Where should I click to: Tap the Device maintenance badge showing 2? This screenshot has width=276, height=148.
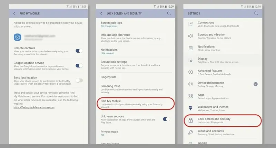click(255, 84)
